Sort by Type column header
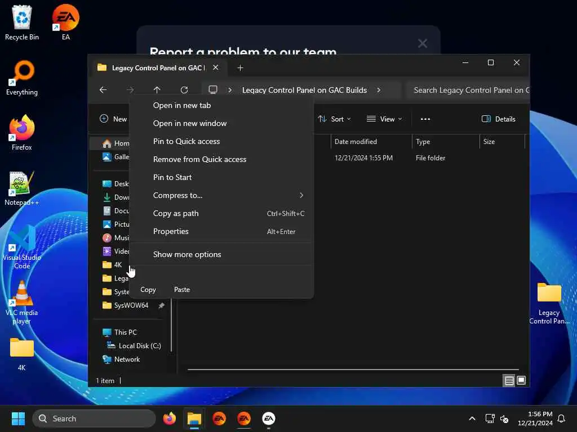The width and height of the screenshot is (577, 432). 446,141
